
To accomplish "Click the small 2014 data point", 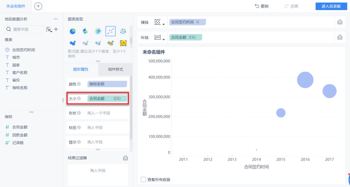I will click(257, 150).
